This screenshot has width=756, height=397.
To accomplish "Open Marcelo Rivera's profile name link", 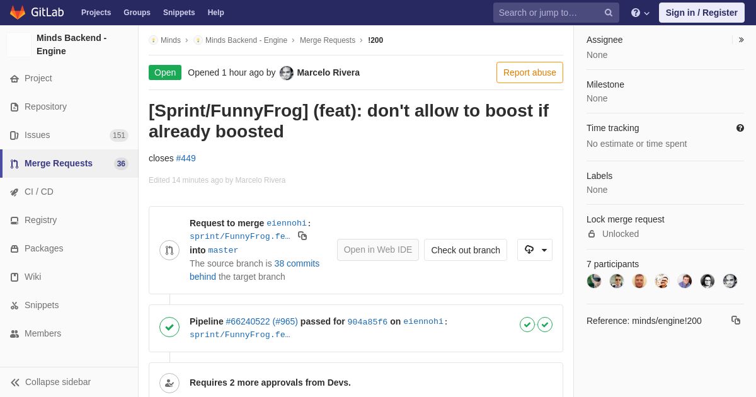I will pos(328,72).
